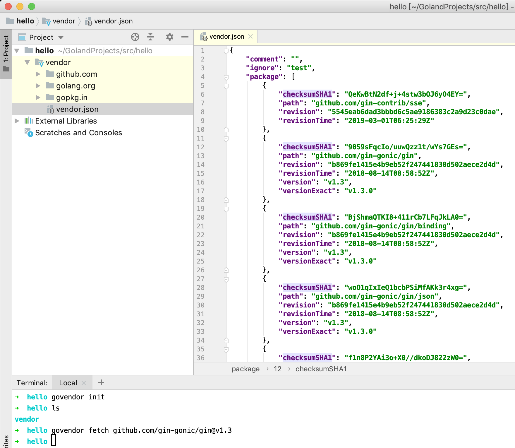
Task: Expand the gopkg.in folder
Action: pos(38,98)
